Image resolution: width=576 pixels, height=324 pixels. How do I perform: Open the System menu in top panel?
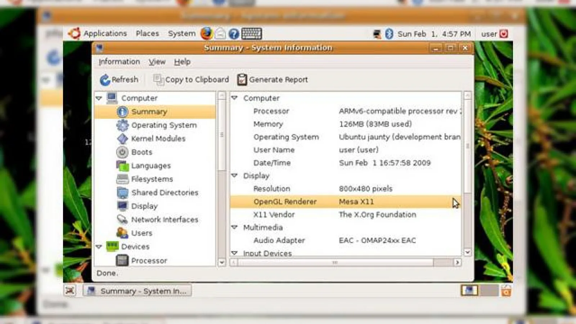tap(182, 33)
